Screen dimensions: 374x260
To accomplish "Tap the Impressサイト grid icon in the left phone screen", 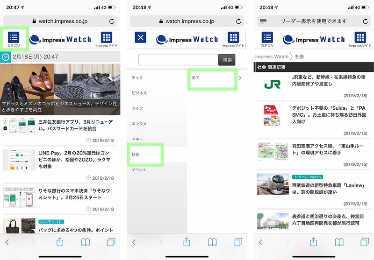I will point(107,39).
